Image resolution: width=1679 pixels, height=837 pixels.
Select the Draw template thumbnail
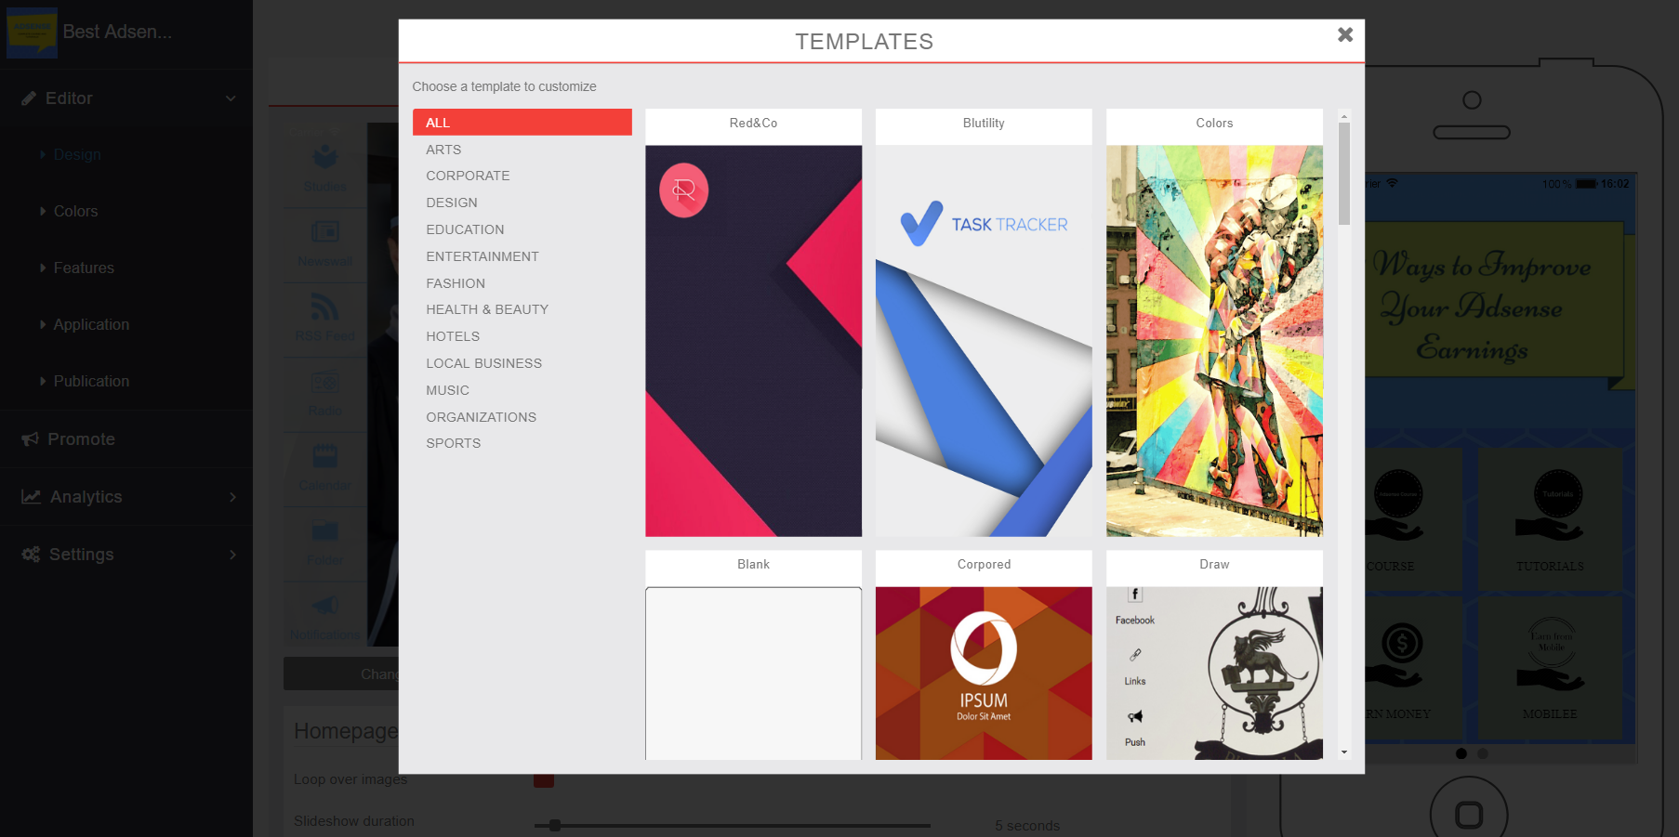pyautogui.click(x=1214, y=674)
